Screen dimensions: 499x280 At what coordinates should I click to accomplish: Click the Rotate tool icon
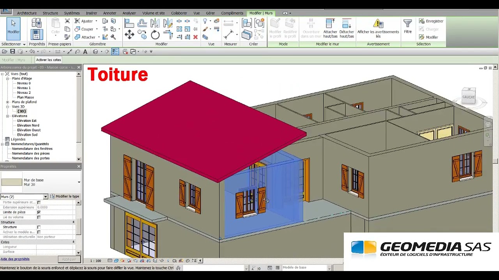[x=155, y=35]
